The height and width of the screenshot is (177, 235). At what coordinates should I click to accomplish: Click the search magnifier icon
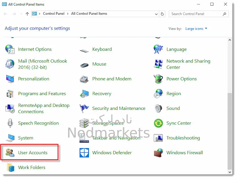click(224, 14)
